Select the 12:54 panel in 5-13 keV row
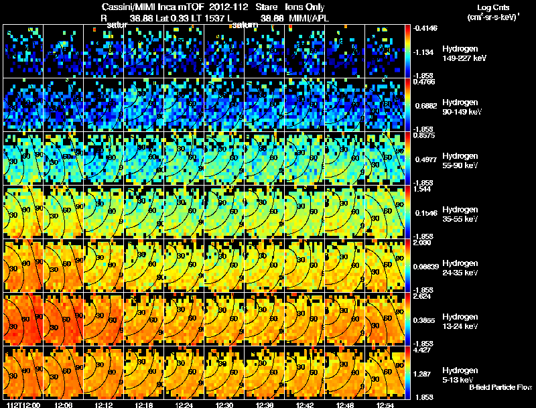The height and width of the screenshot is (408, 536). [385, 372]
